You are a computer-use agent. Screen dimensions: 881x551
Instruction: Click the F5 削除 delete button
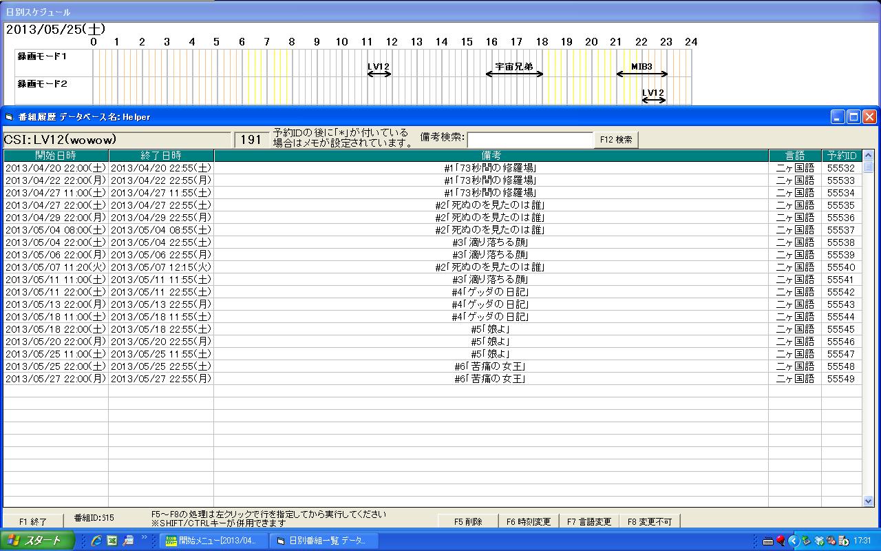pos(468,521)
